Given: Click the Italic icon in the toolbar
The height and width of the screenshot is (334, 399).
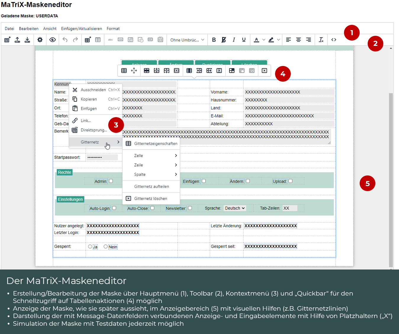Looking at the screenshot, I should point(234,40).
